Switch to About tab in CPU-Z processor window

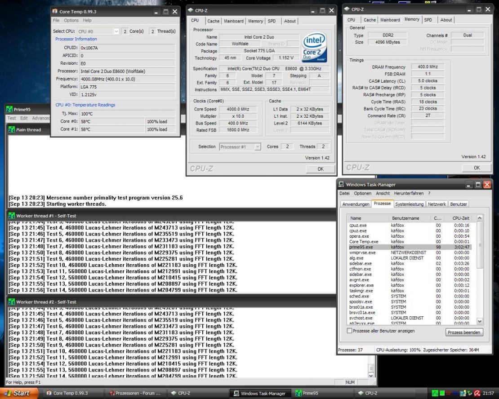click(x=290, y=21)
